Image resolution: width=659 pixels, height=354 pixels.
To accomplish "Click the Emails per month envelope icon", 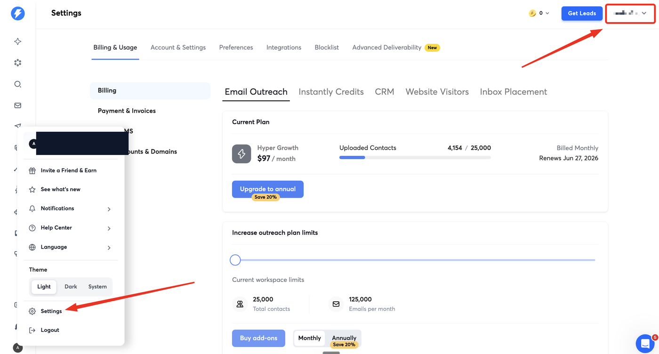I will coord(336,304).
